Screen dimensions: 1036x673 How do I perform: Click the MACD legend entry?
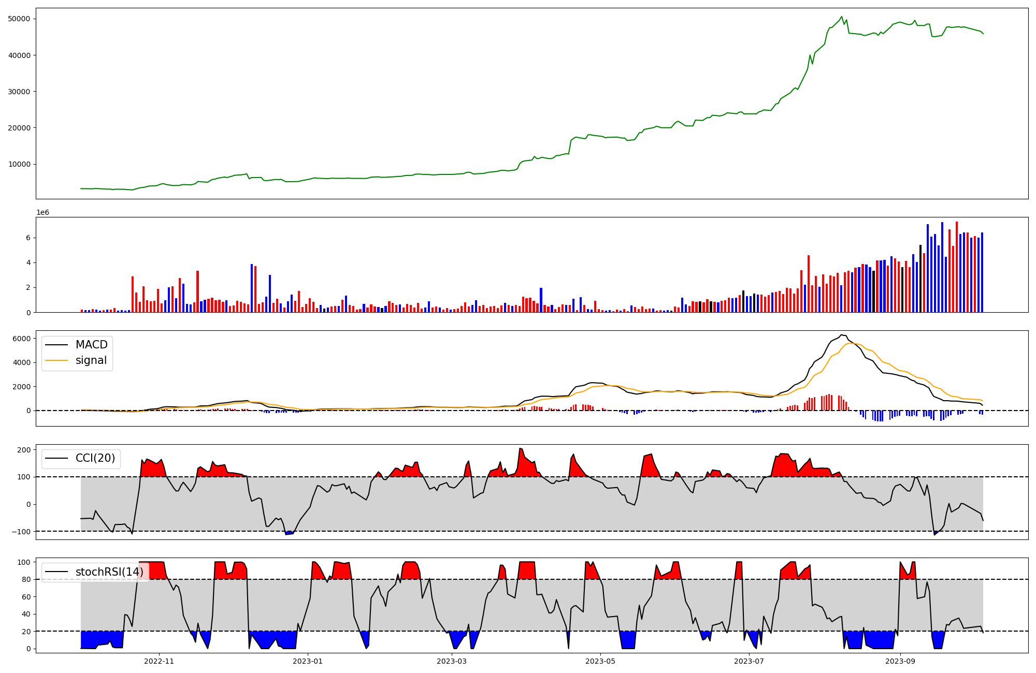[91, 345]
